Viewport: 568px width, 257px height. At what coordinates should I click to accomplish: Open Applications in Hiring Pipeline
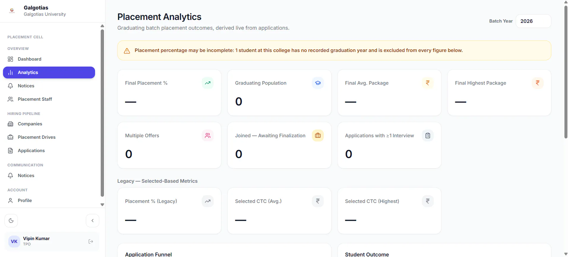[x=49, y=151]
